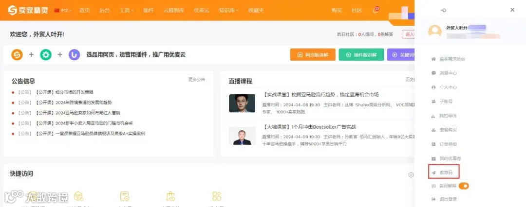The height and width of the screenshot is (207, 526).
Task: Toggle the 名词解释 switch
Action: coord(464,186)
